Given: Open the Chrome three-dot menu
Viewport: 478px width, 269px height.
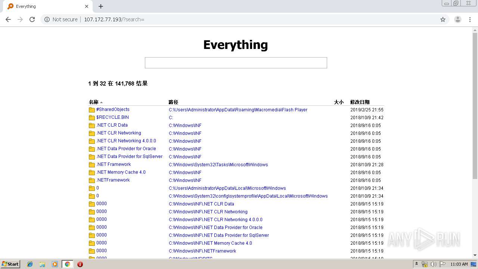Looking at the screenshot, I should click(470, 19).
